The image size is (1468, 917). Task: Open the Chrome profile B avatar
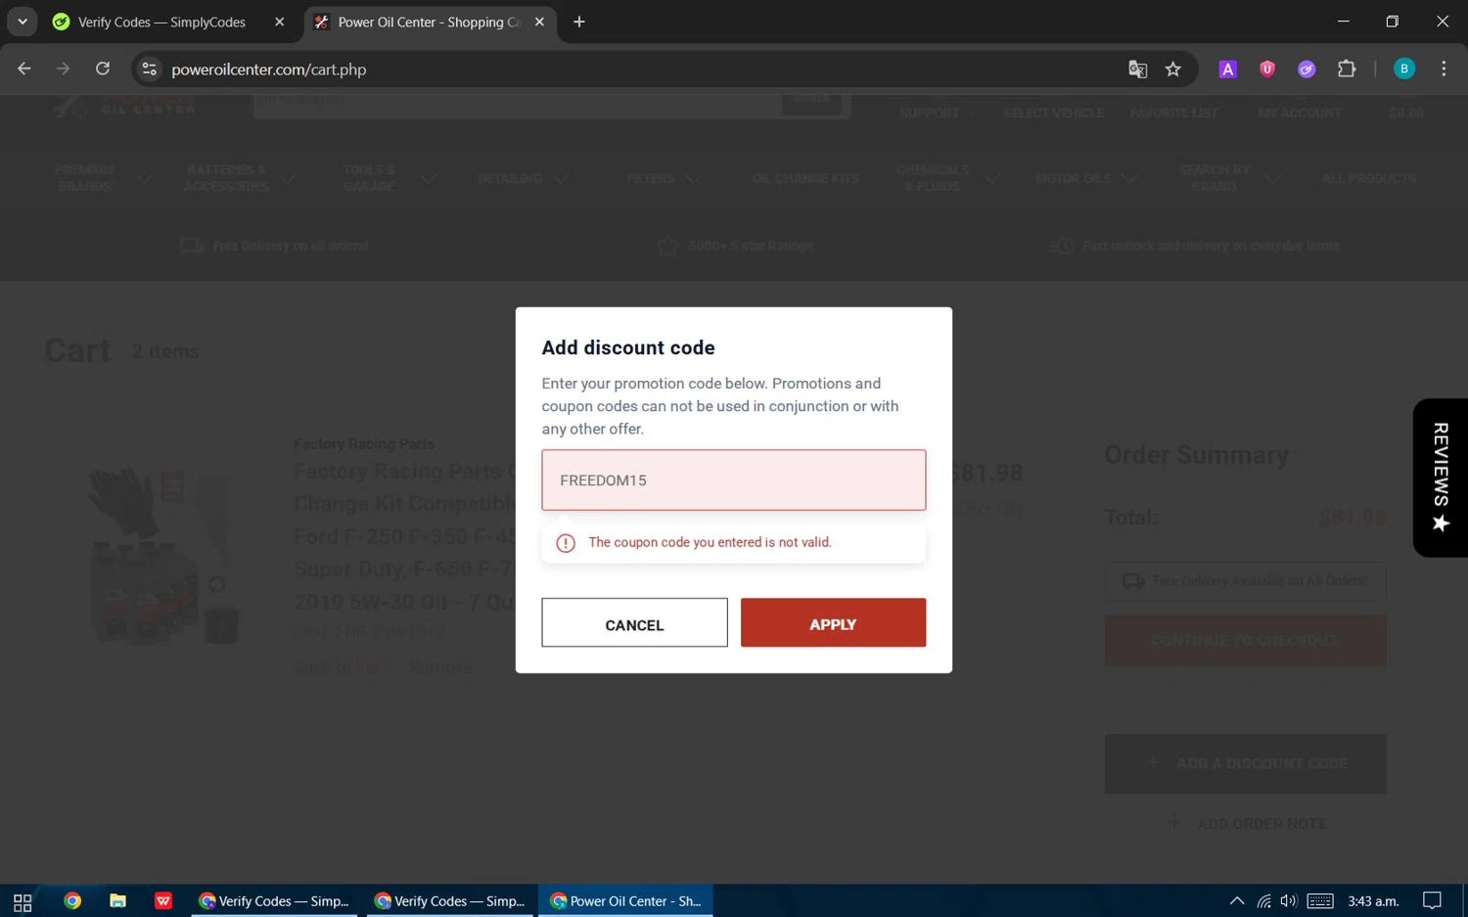tap(1403, 69)
